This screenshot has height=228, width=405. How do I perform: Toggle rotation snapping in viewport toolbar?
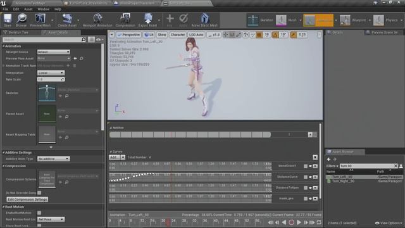point(275,35)
